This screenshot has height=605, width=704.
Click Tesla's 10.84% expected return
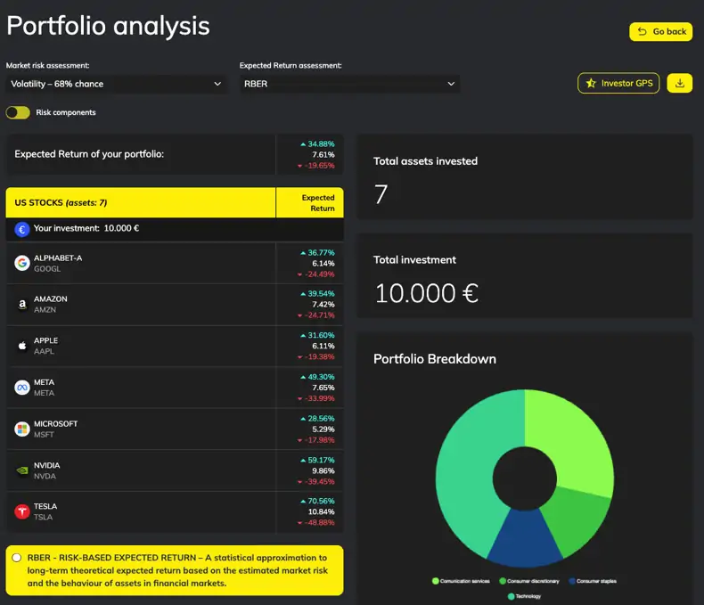point(321,511)
